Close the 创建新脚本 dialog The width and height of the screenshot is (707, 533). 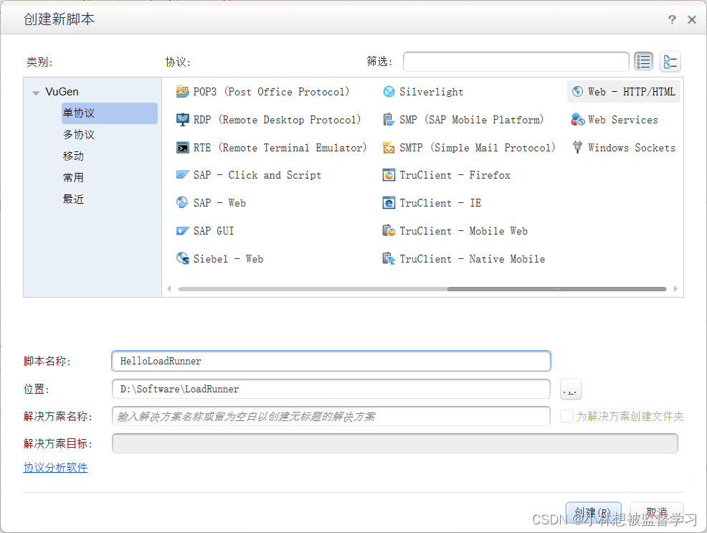tap(692, 19)
